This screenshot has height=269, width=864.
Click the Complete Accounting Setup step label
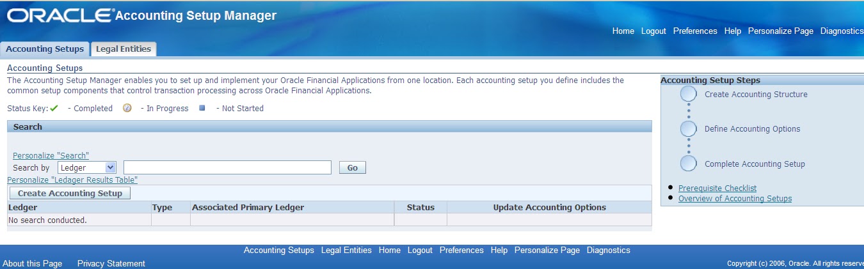[x=755, y=164]
